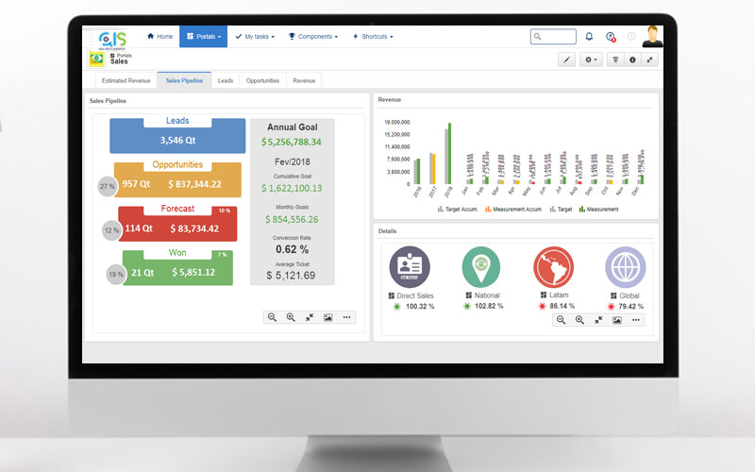Zoom out in Sales Pipeline panel
Screen dimensions: 755x472
[x=272, y=317]
